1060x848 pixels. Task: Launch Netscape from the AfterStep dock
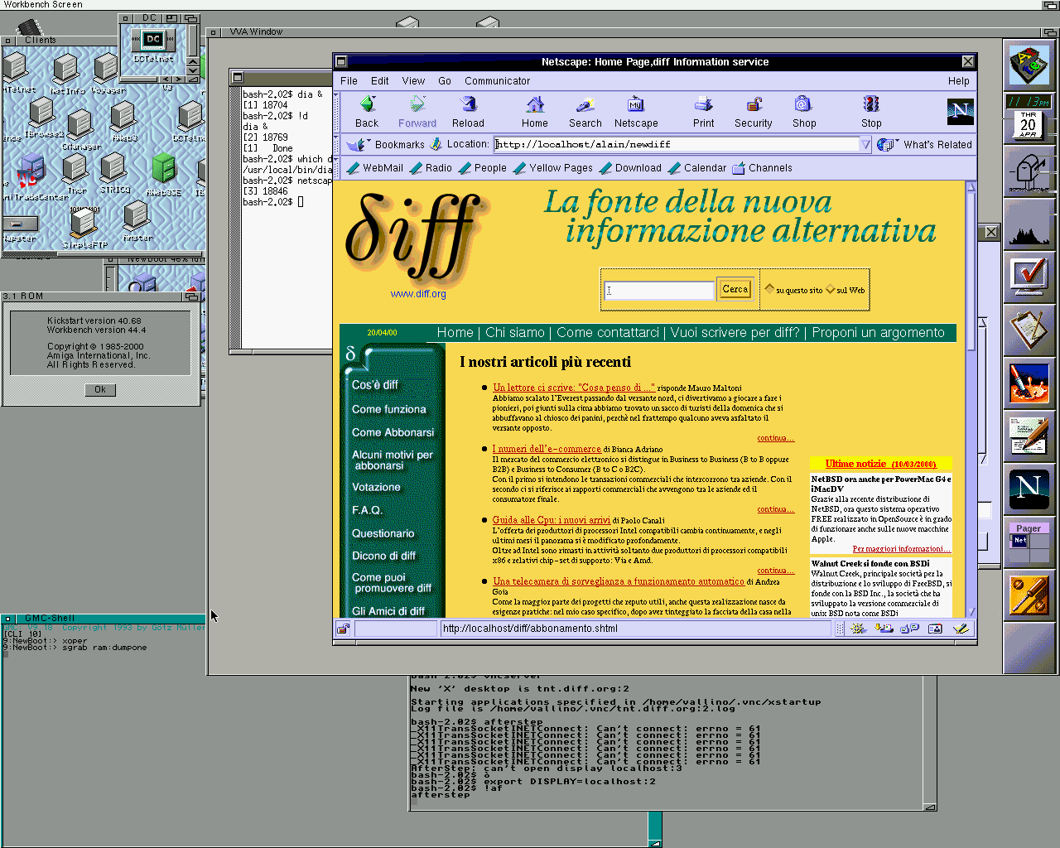(1029, 488)
